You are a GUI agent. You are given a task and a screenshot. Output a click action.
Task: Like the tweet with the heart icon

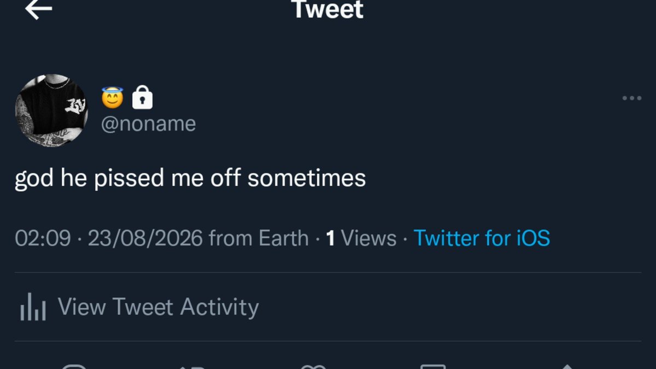314,367
